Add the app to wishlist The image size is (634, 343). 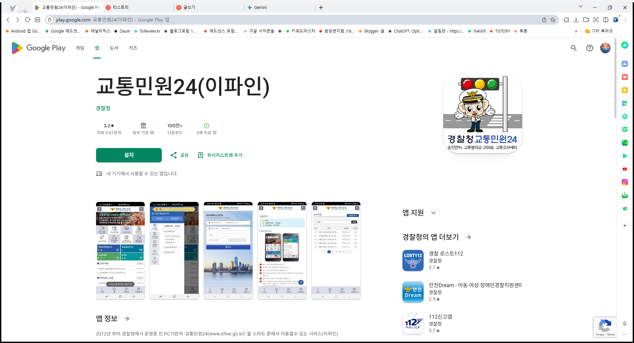(x=220, y=155)
